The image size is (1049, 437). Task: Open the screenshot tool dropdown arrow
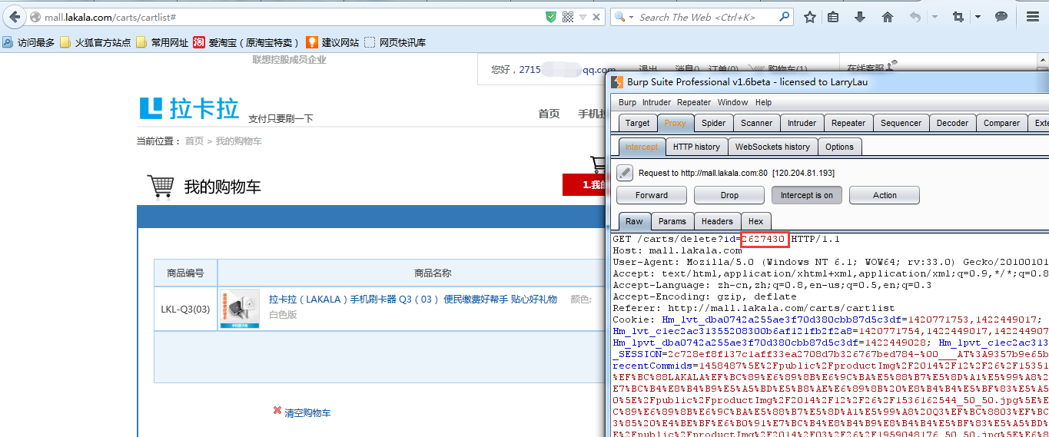coord(978,17)
